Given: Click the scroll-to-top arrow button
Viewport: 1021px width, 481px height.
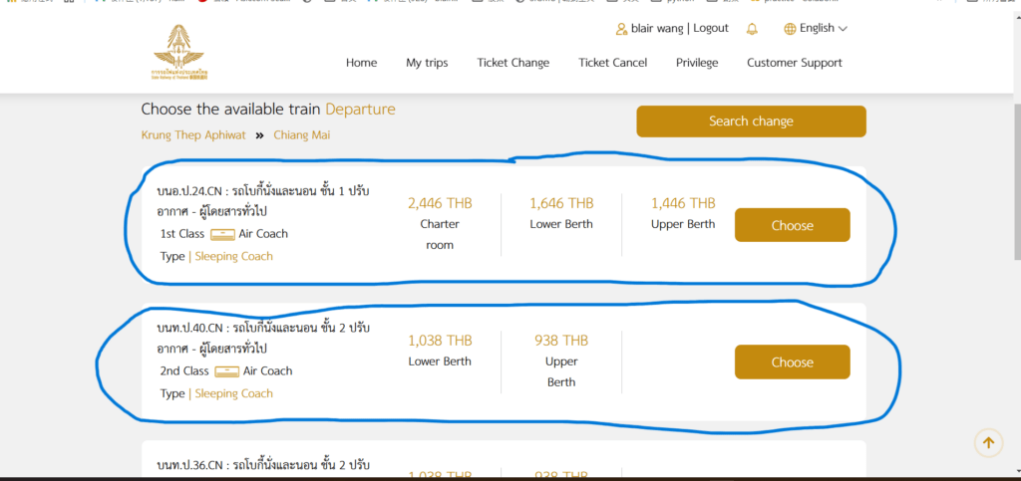Looking at the screenshot, I should (988, 443).
